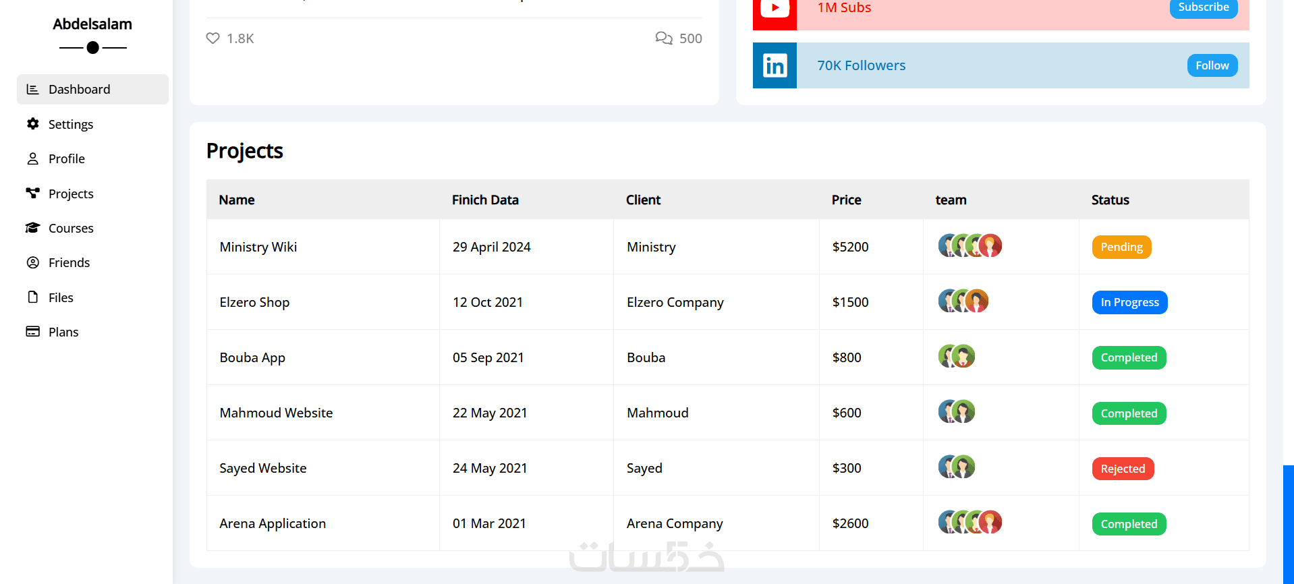Click the comments icon beside 500
Viewport: 1294px width, 584px height.
tap(663, 38)
